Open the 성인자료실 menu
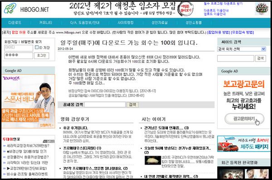The width and height of the screenshot is (272, 180). (x=160, y=23)
